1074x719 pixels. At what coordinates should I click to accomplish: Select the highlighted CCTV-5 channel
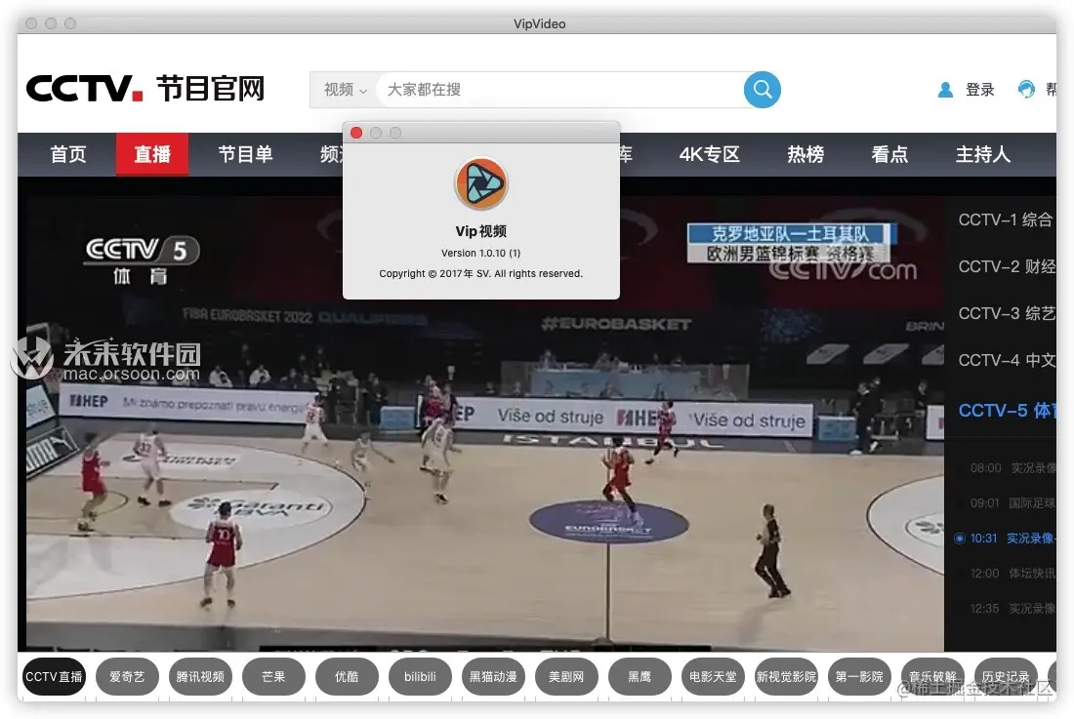pyautogui.click(x=1006, y=411)
